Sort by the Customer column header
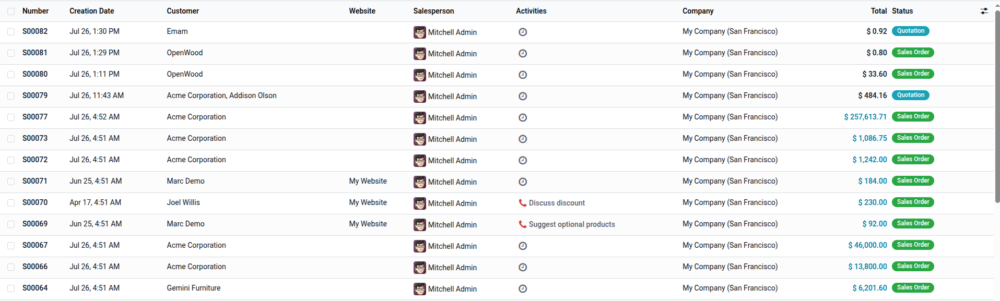Screen dimensions: 1000x301 [x=183, y=11]
